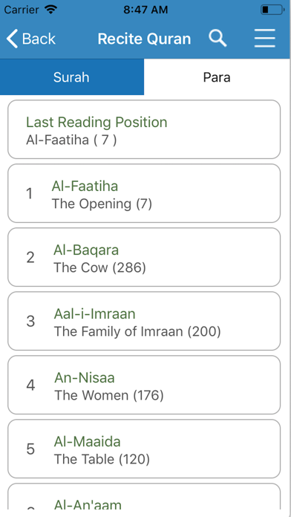The image size is (291, 517).
Task: Open Al-Maaida The Table surah
Action: [x=144, y=449]
